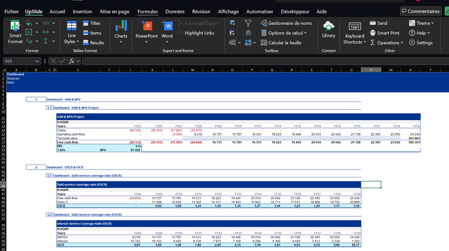
Task: Open the Données ribbon tab
Action: tap(174, 12)
